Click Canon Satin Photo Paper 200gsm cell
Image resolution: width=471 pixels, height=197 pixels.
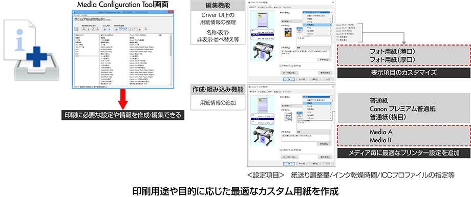coord(141,72)
